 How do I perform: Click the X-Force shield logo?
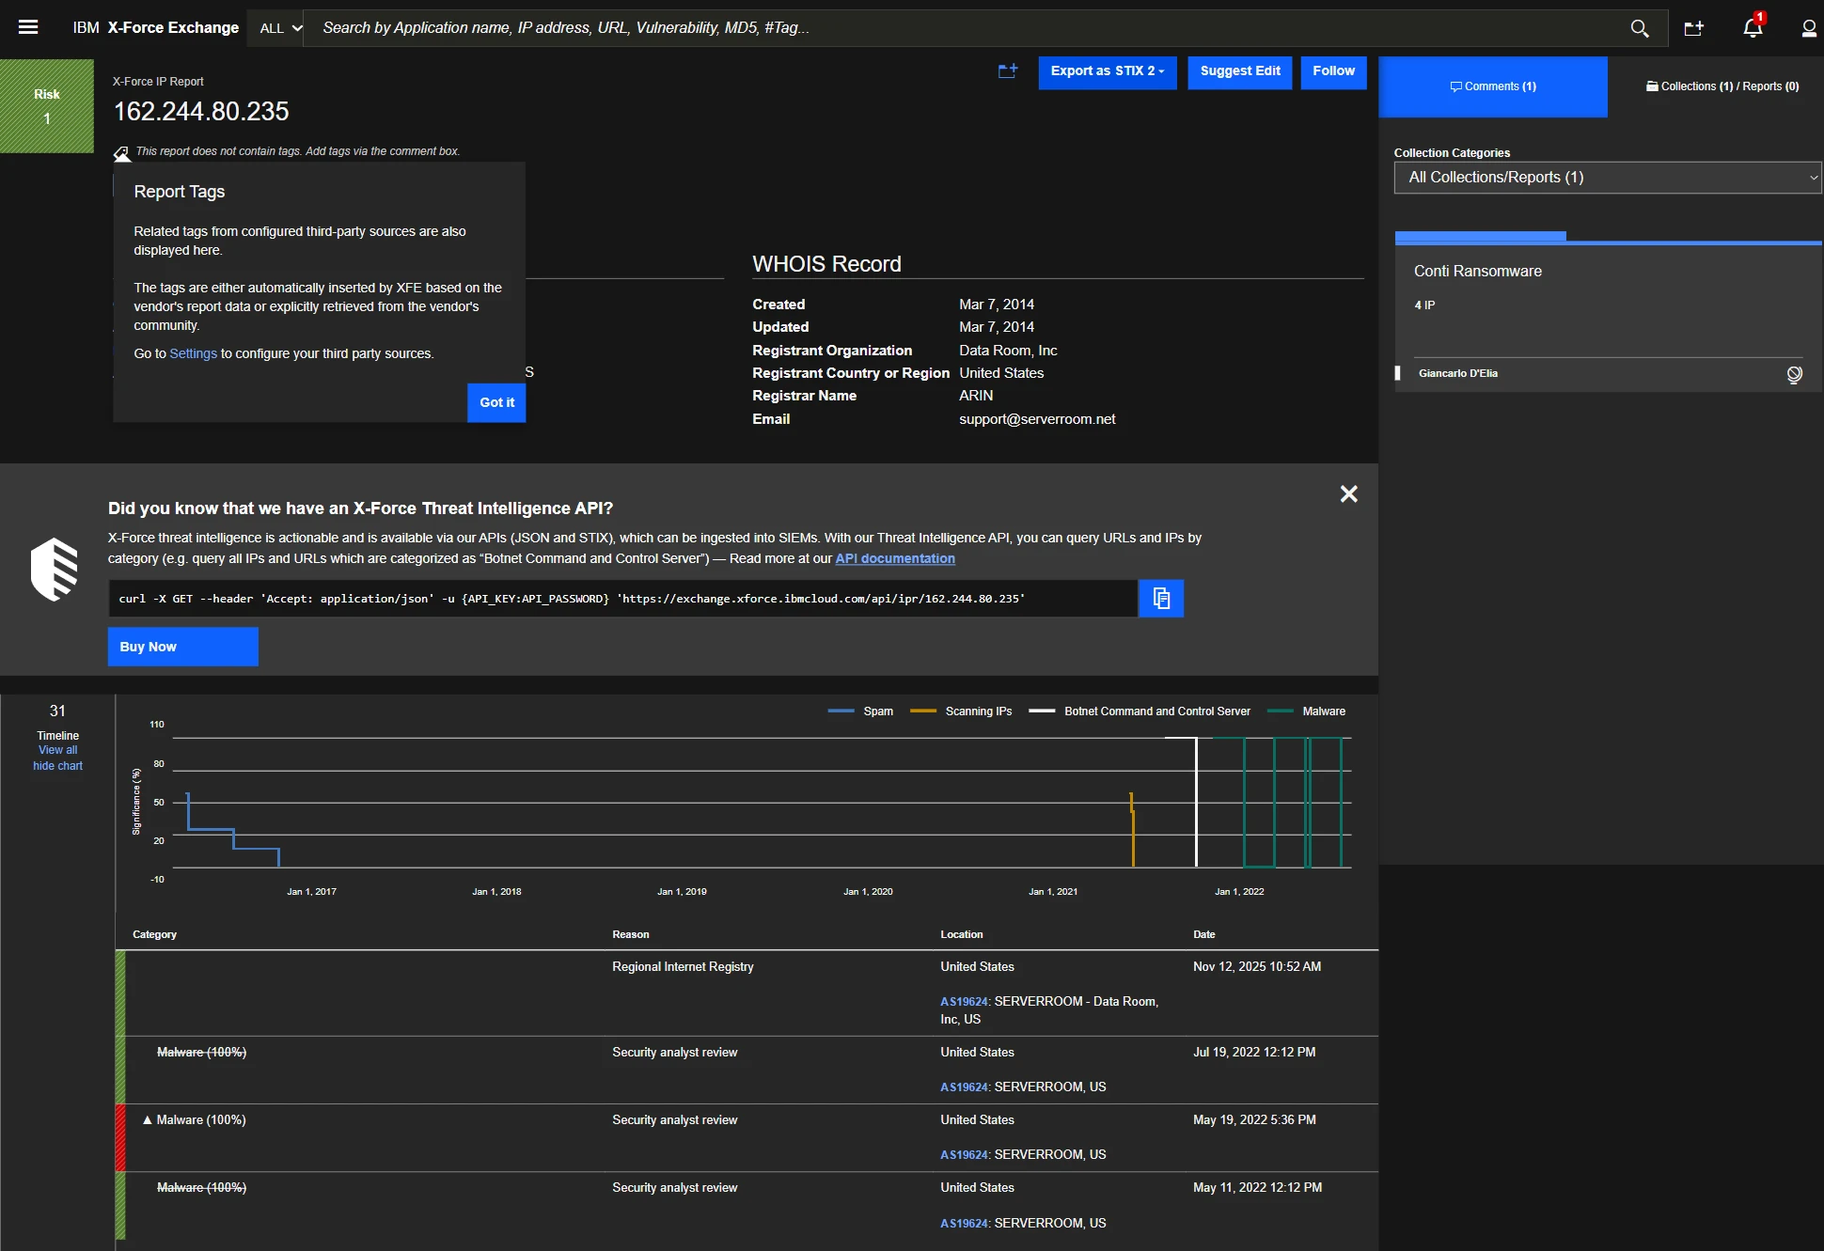click(x=55, y=569)
